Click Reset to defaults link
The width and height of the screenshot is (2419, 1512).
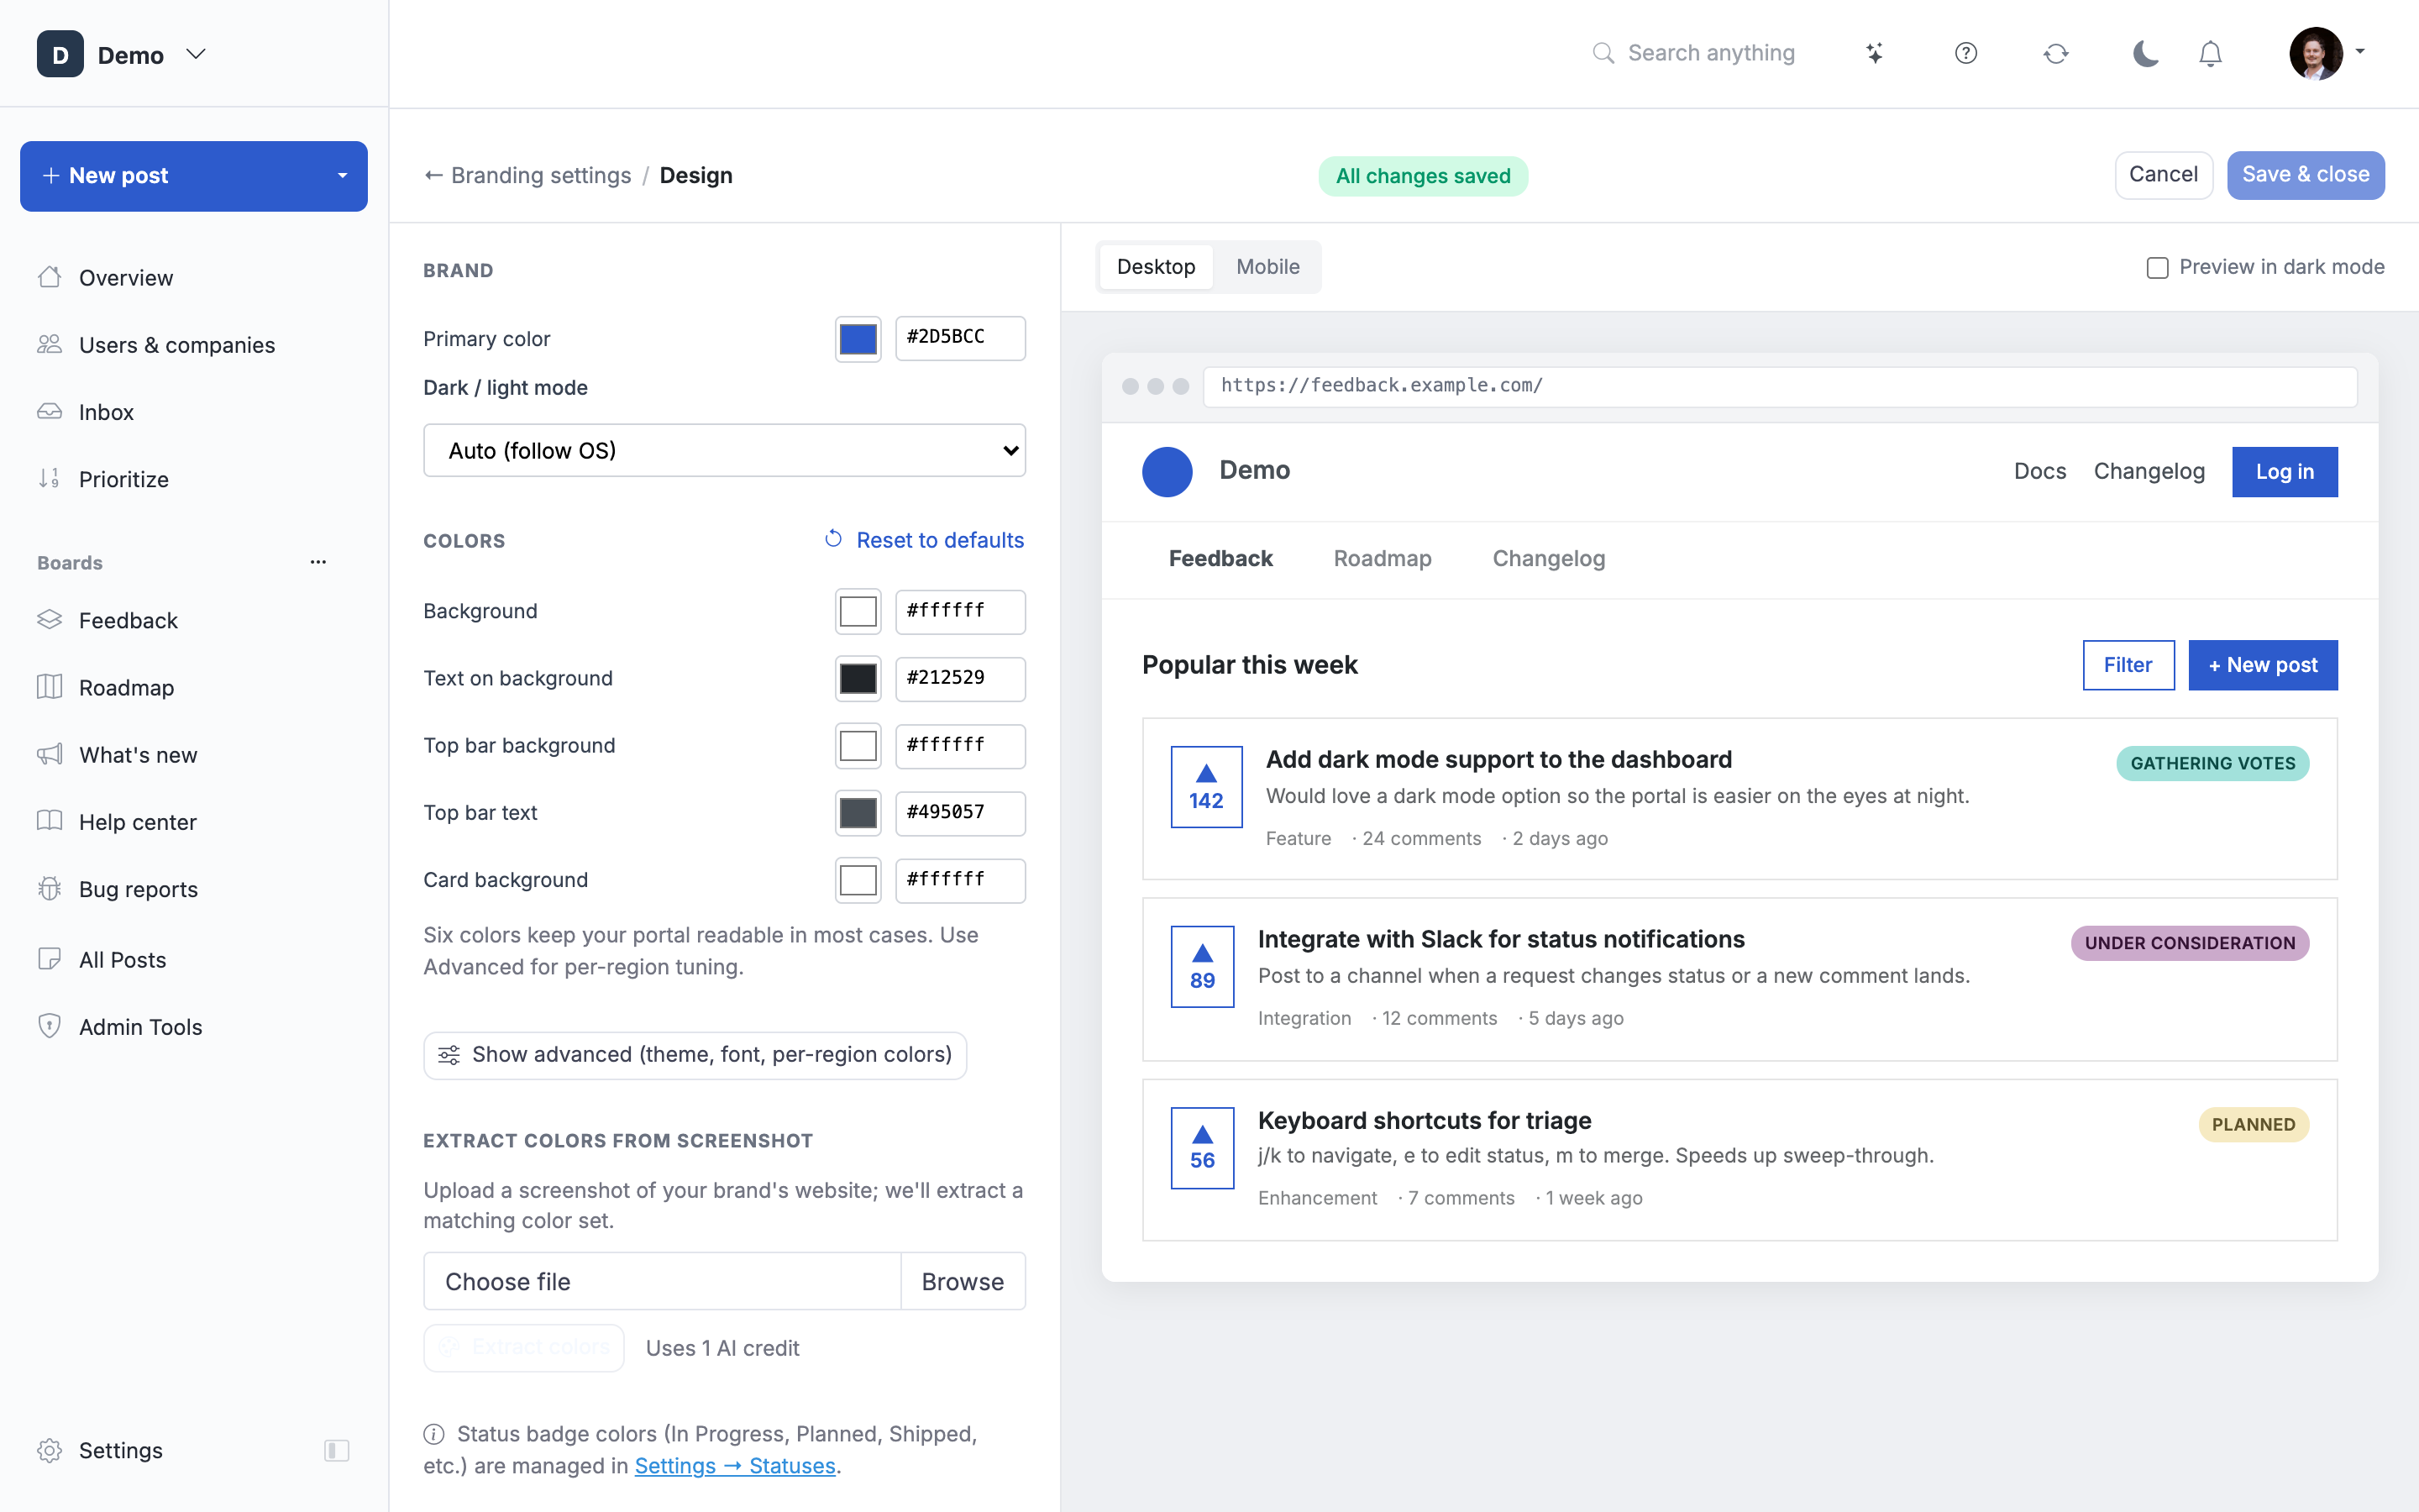924,540
